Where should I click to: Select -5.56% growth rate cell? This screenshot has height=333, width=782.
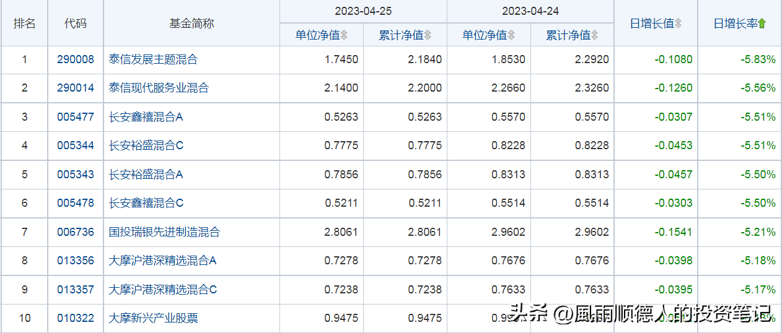[x=758, y=89]
